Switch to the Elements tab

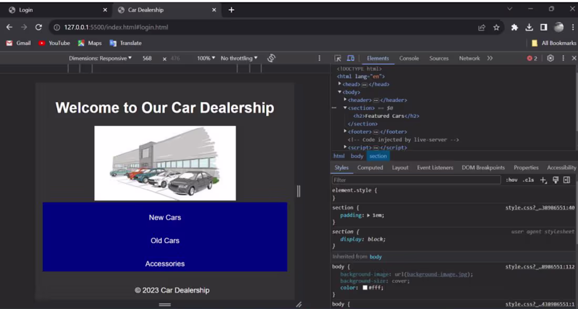(x=378, y=58)
